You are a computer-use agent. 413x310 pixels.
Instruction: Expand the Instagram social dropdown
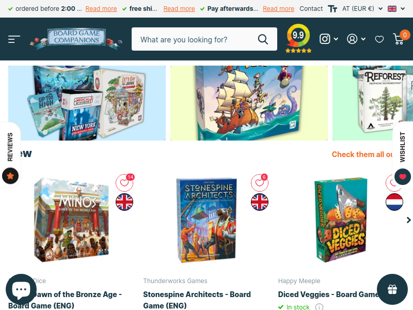pyautogui.click(x=329, y=39)
